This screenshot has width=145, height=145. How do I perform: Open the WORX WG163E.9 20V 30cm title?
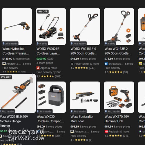[x=84, y=51]
